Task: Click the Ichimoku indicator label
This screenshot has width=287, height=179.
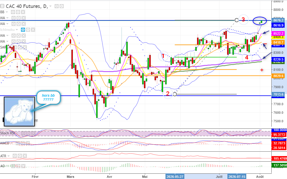Action: pyautogui.click(x=7, y=30)
